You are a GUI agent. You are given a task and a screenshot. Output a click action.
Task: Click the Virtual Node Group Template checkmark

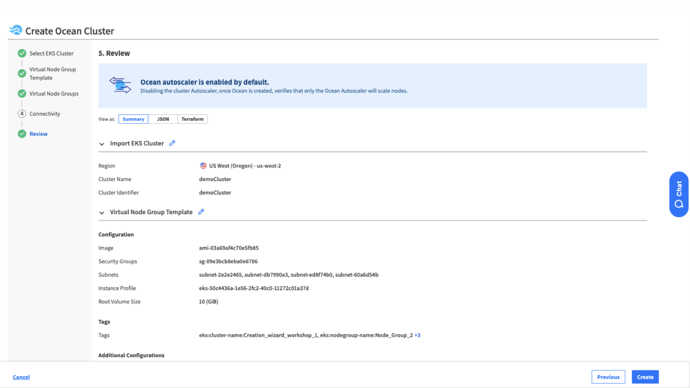tap(22, 73)
